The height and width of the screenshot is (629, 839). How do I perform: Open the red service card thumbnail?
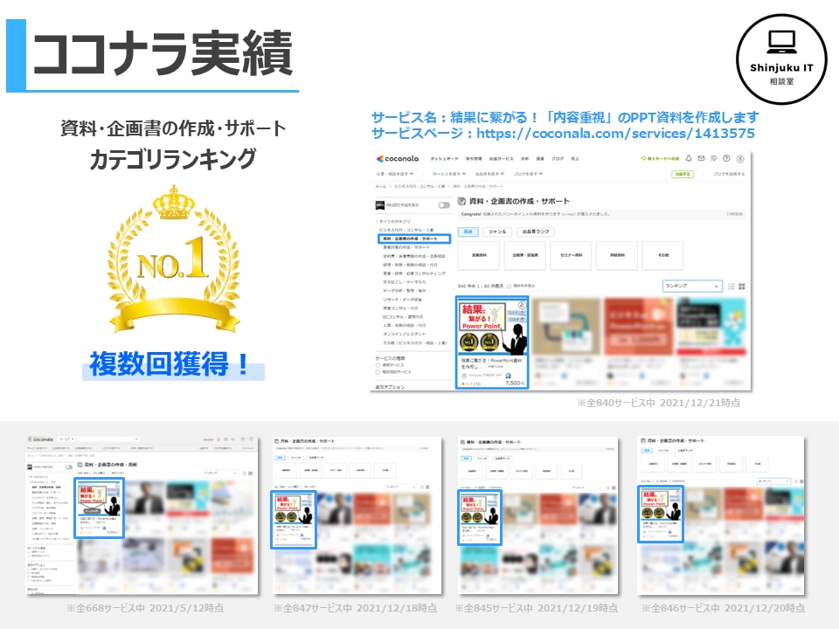coord(638,326)
